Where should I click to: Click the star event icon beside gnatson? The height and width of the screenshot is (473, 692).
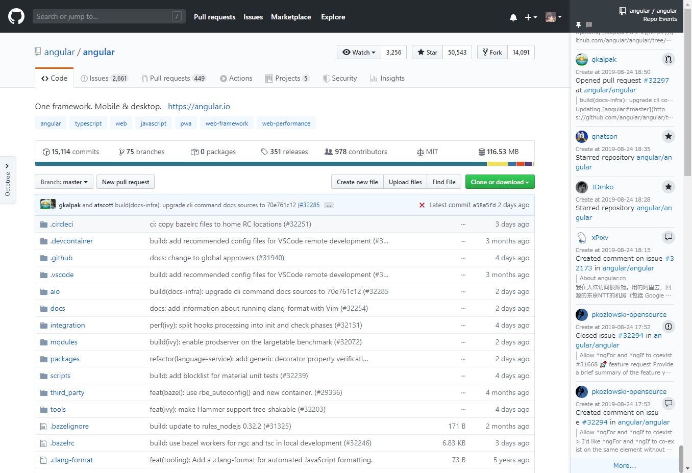[x=668, y=136]
